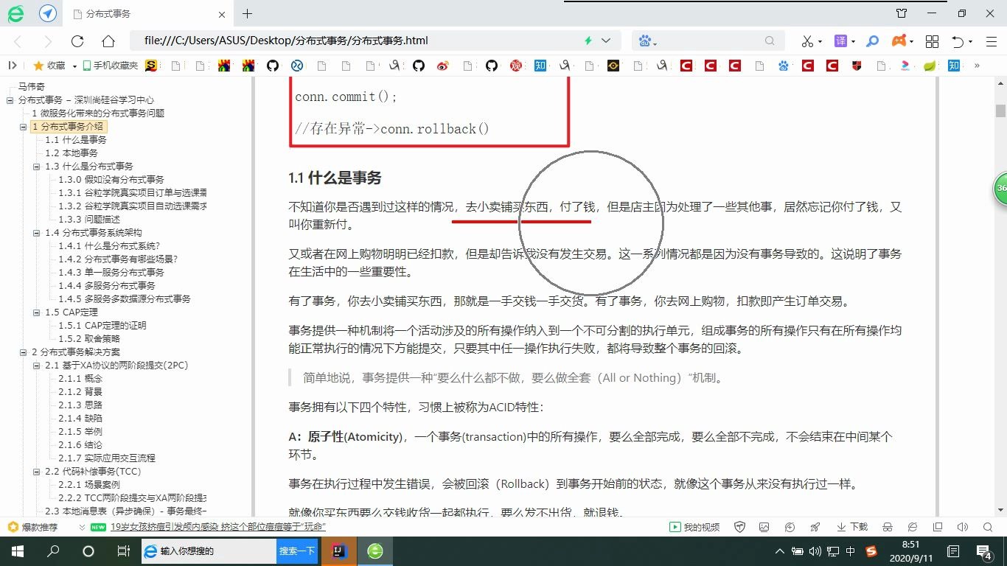Open the browser home page icon
1007x566 pixels.
[108, 41]
